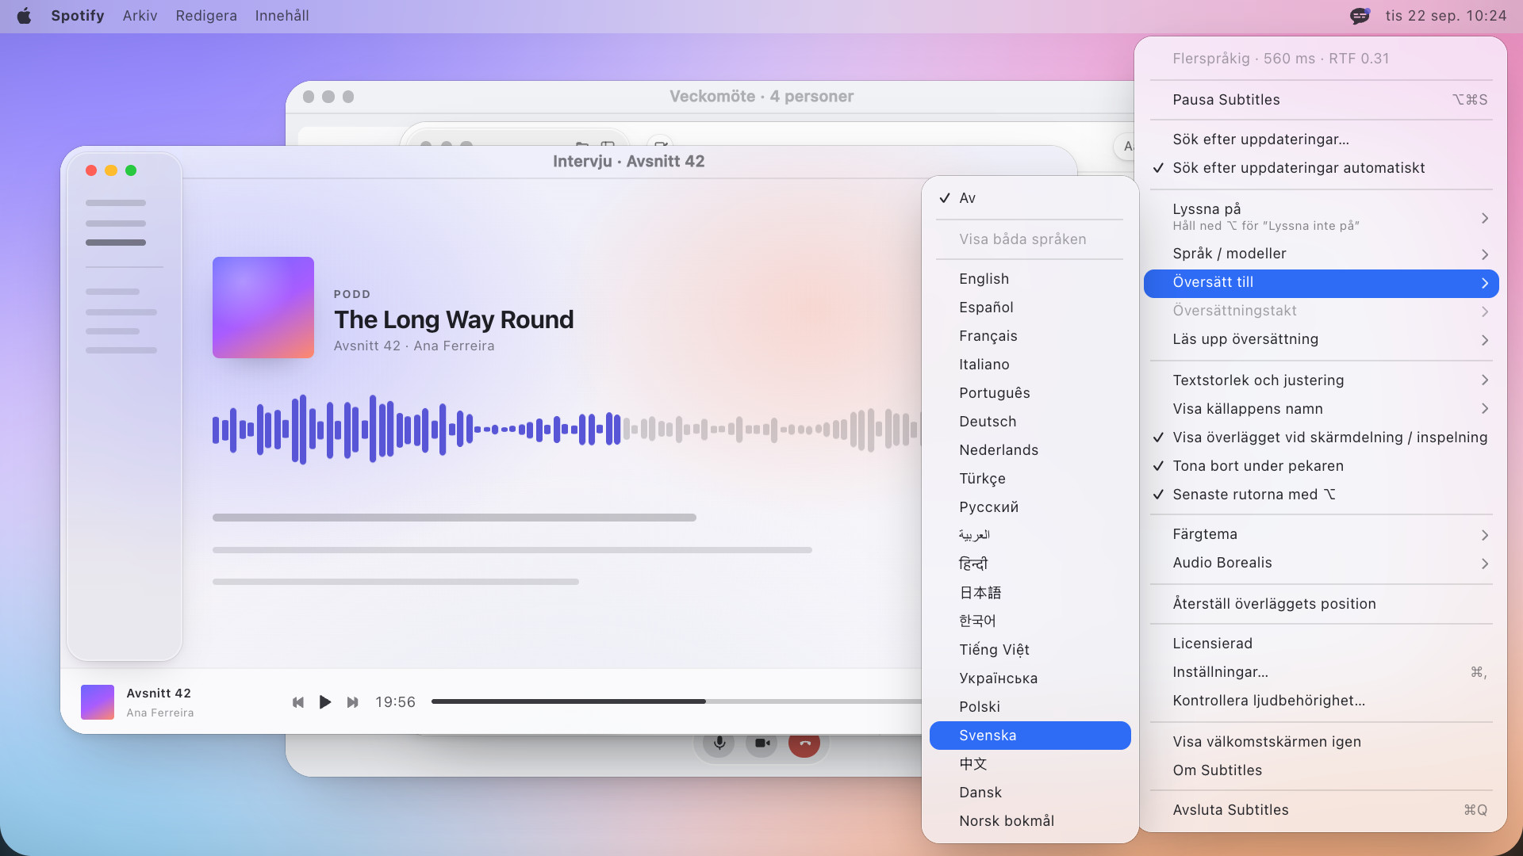This screenshot has height=856, width=1523.
Task: Toggle camera in Veckomöte window
Action: pyautogui.click(x=761, y=743)
